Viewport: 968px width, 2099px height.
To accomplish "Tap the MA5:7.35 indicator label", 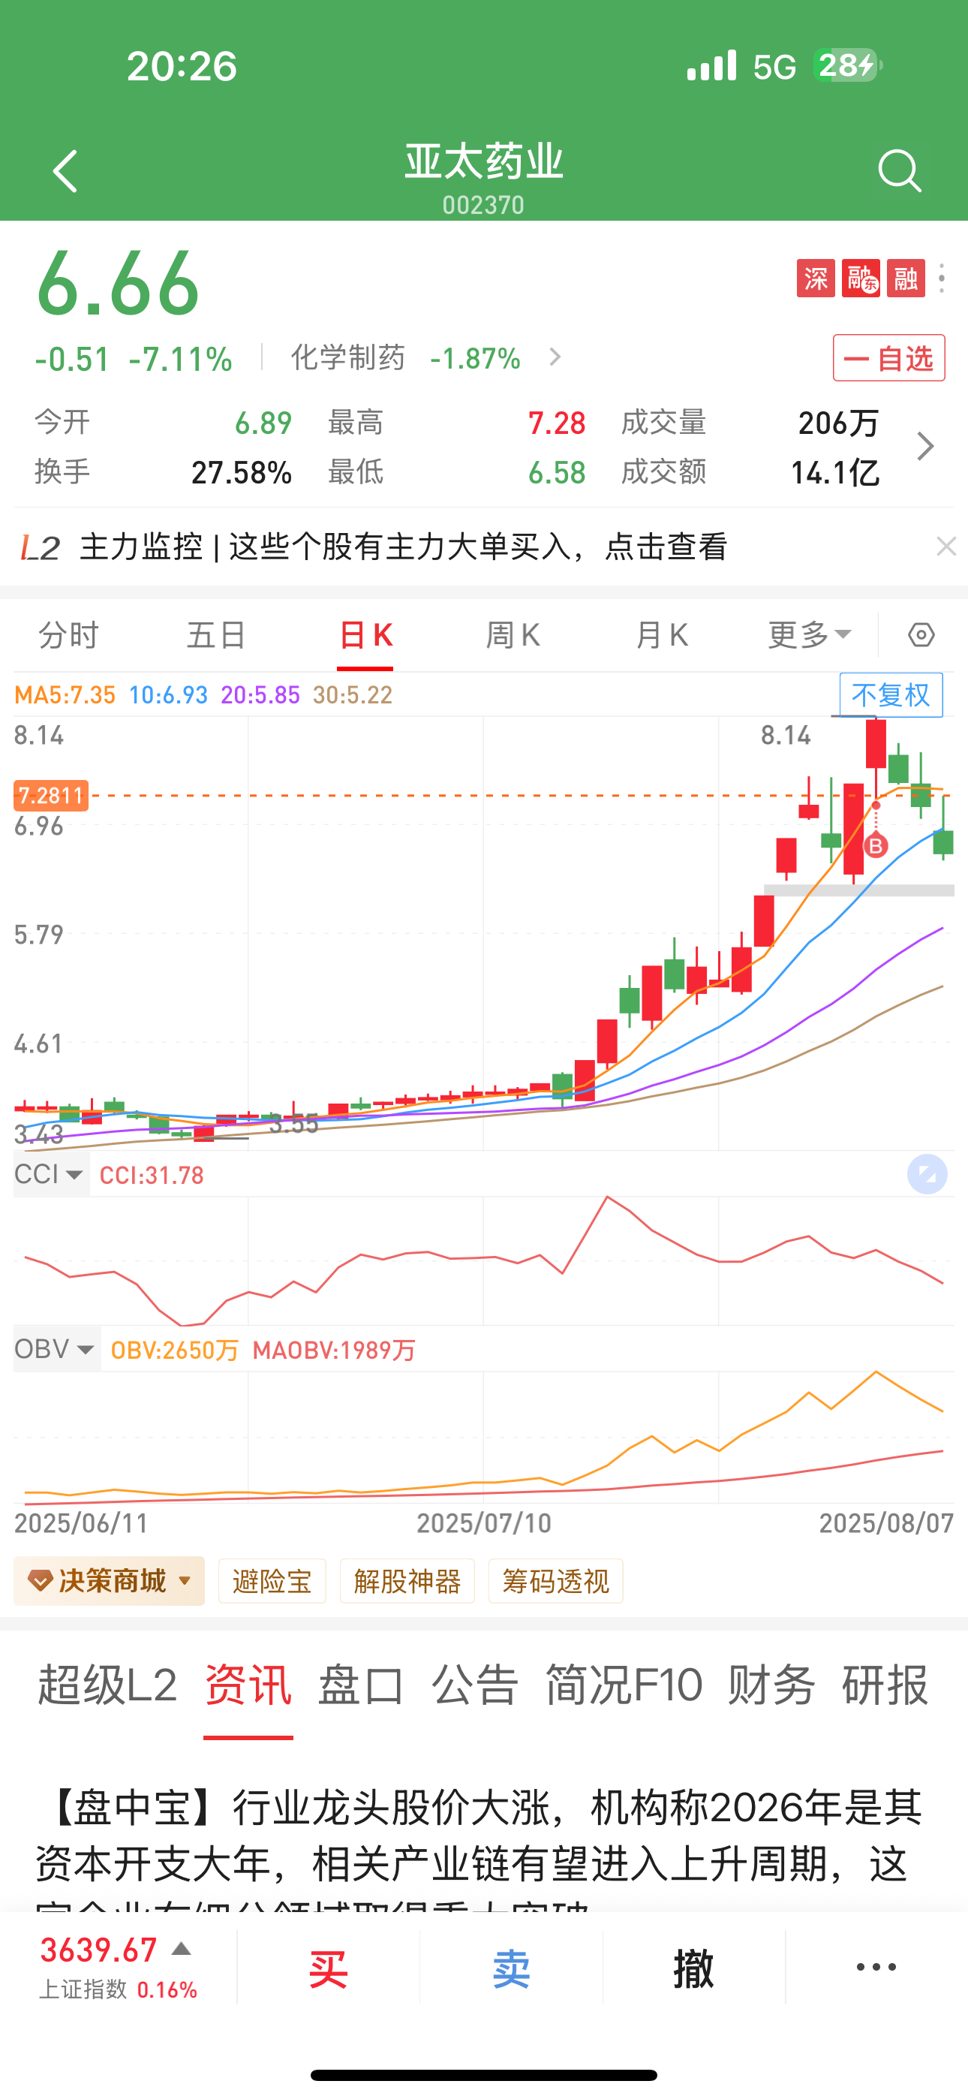I will coord(65,695).
